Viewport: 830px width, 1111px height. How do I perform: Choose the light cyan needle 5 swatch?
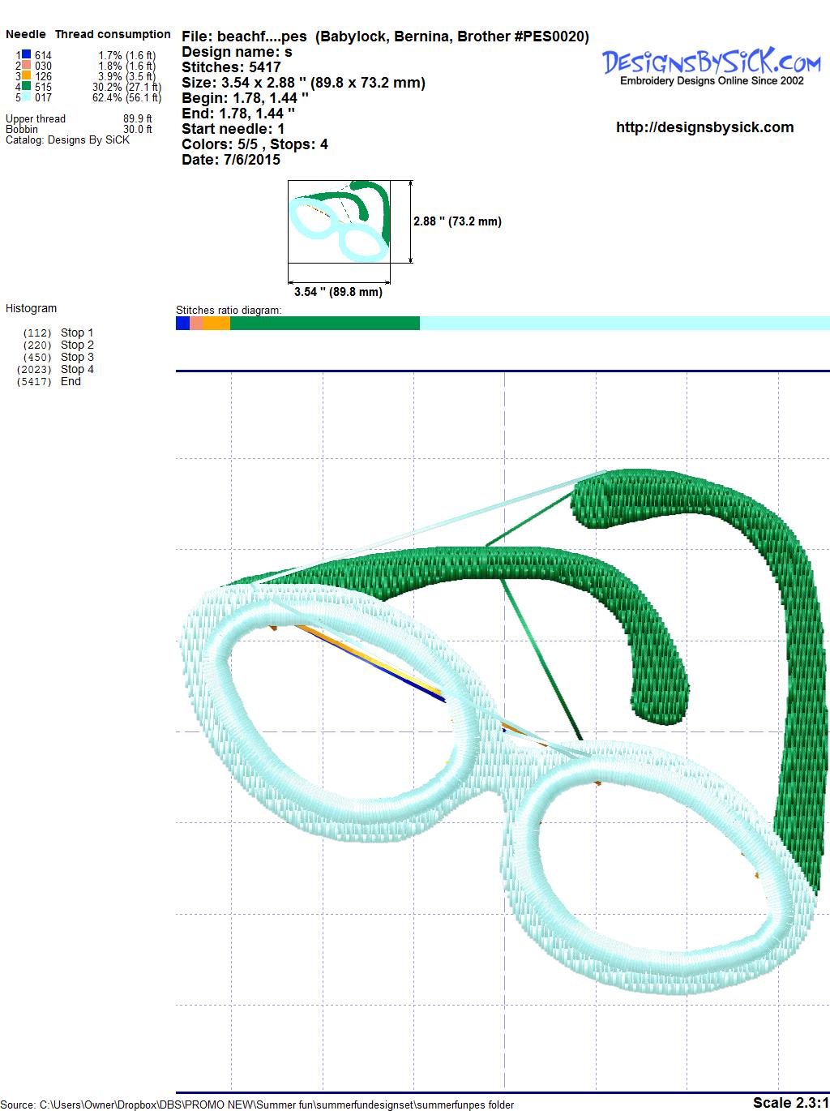[26, 97]
